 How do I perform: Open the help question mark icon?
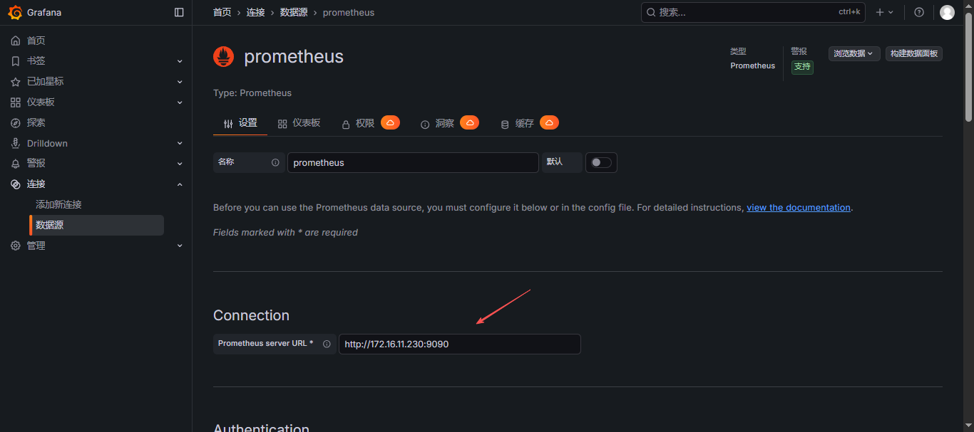click(919, 12)
